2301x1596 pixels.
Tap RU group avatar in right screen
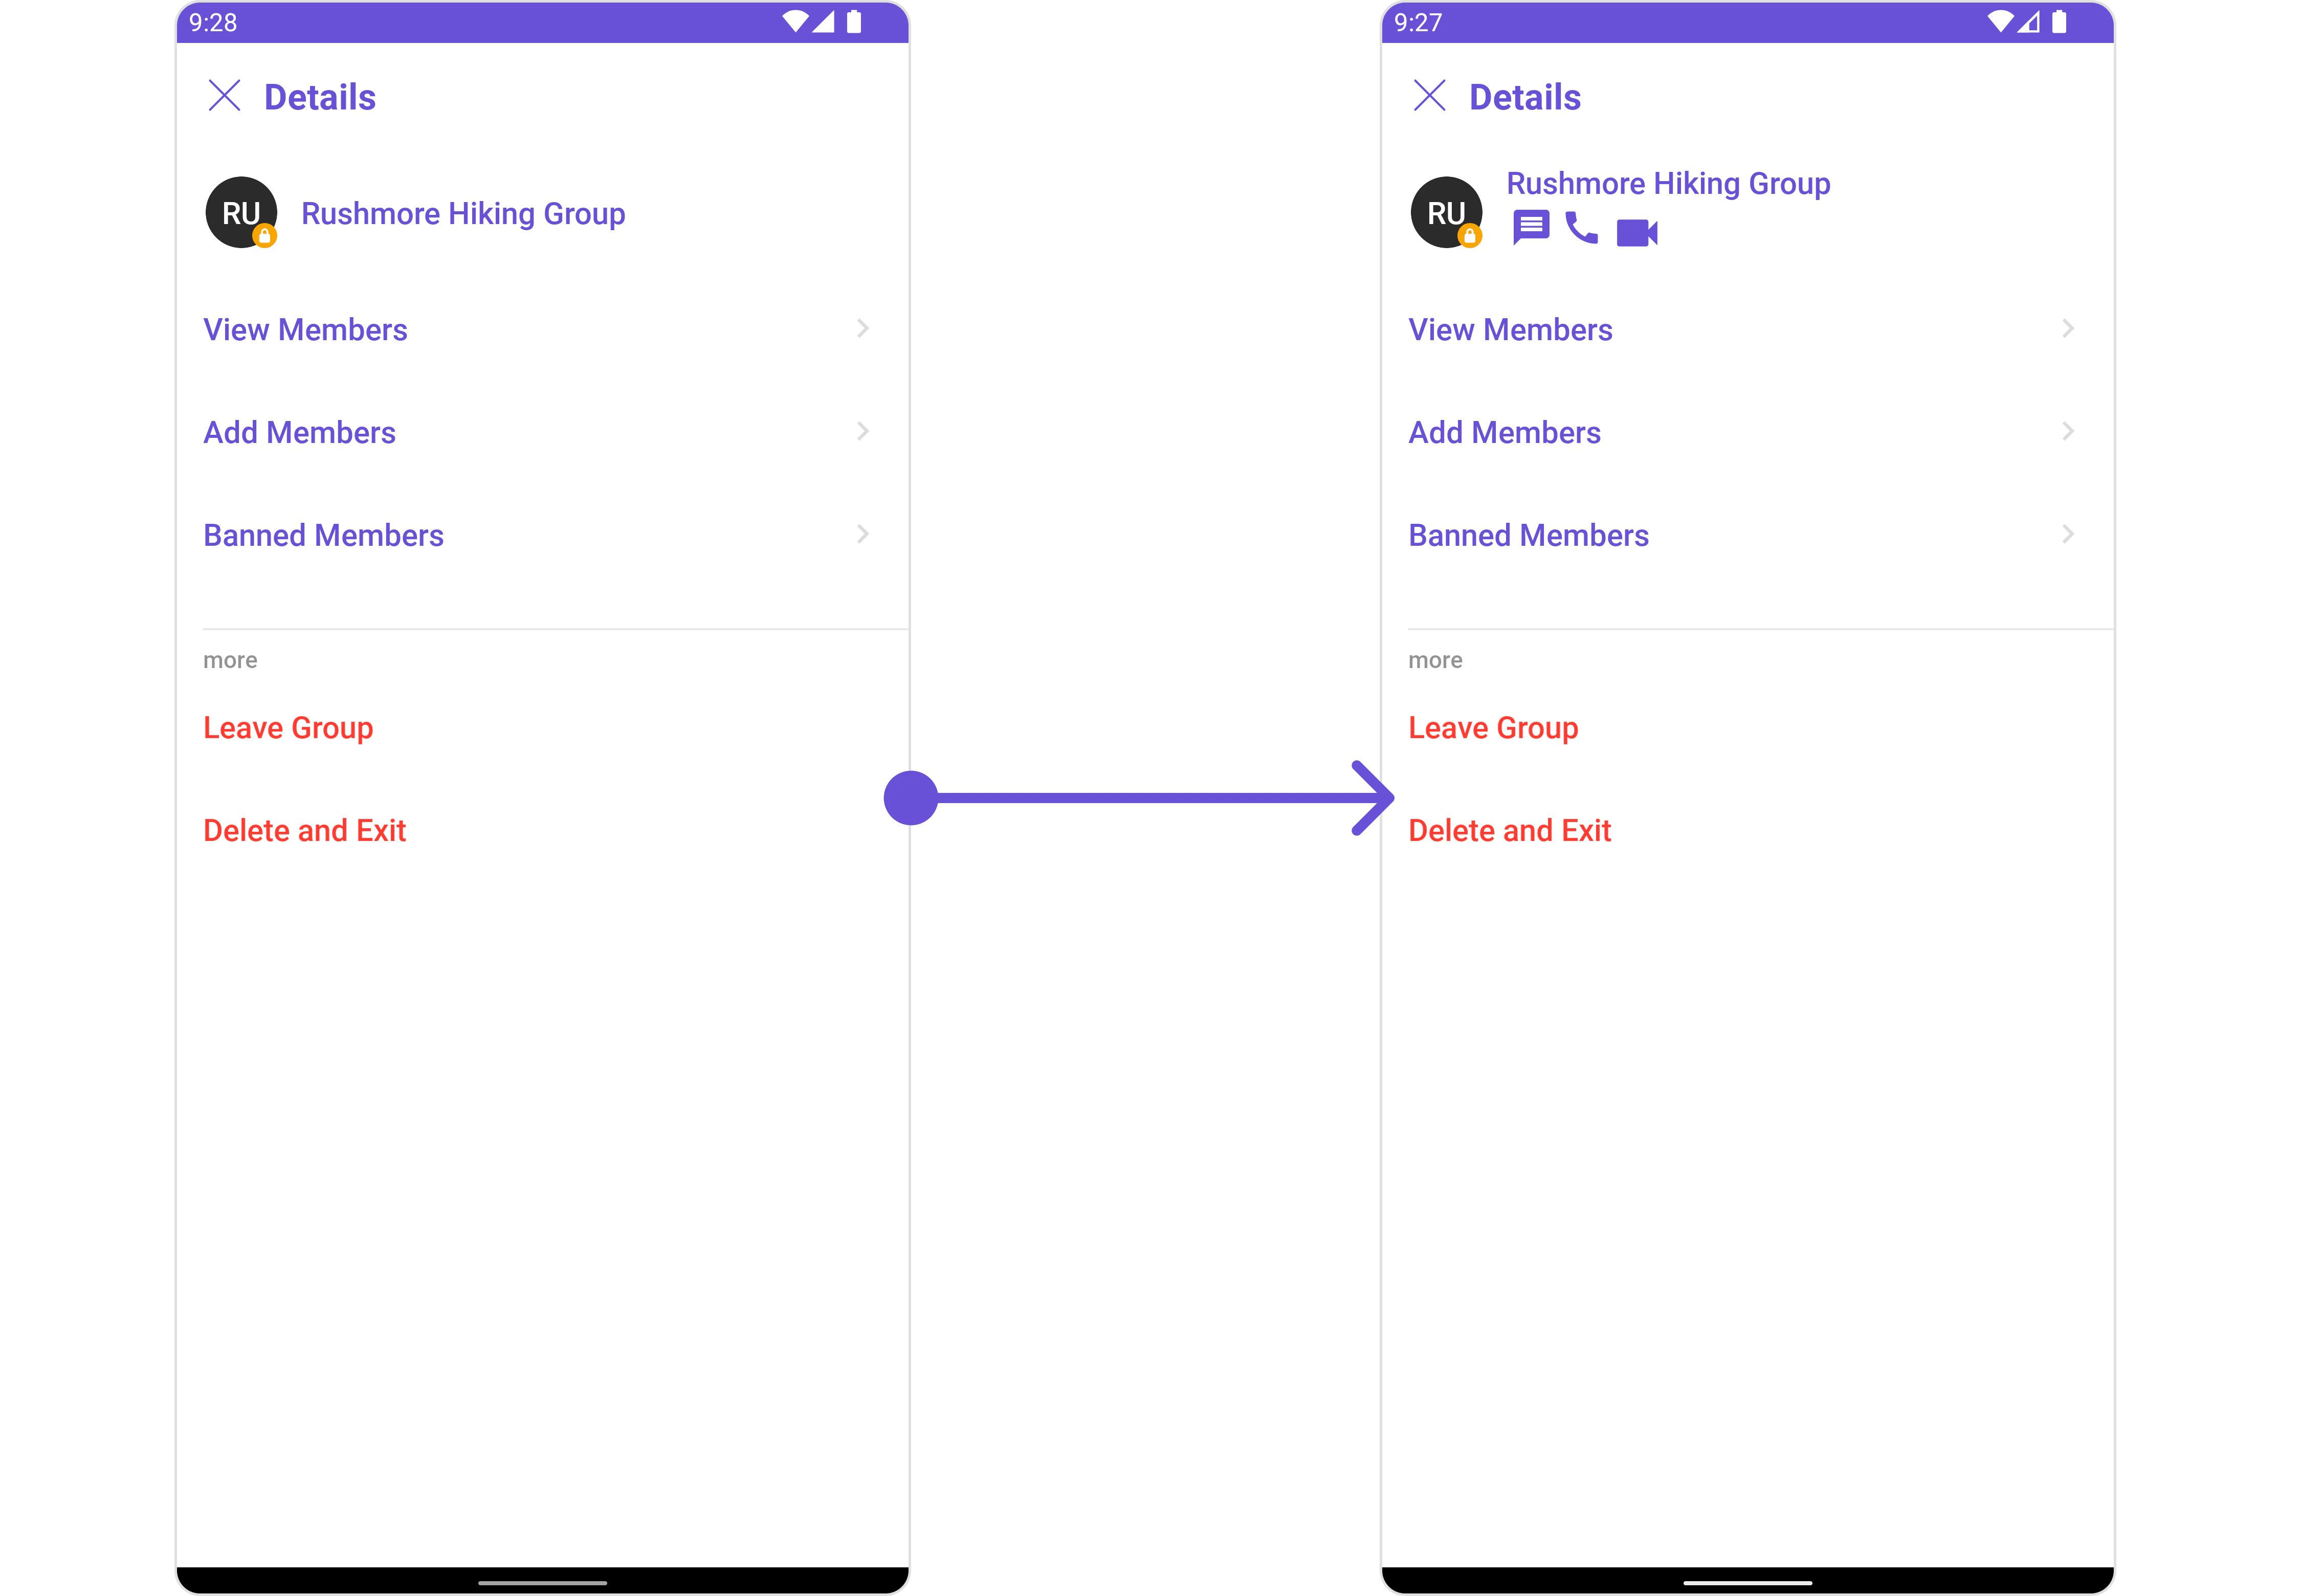click(x=1446, y=212)
